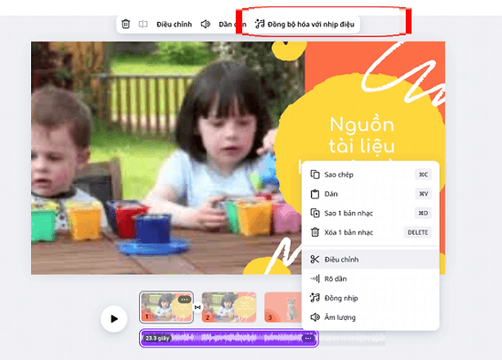Click the ⌘C shortcut label for Sao chép
The width and height of the screenshot is (502, 360).
coord(423,175)
